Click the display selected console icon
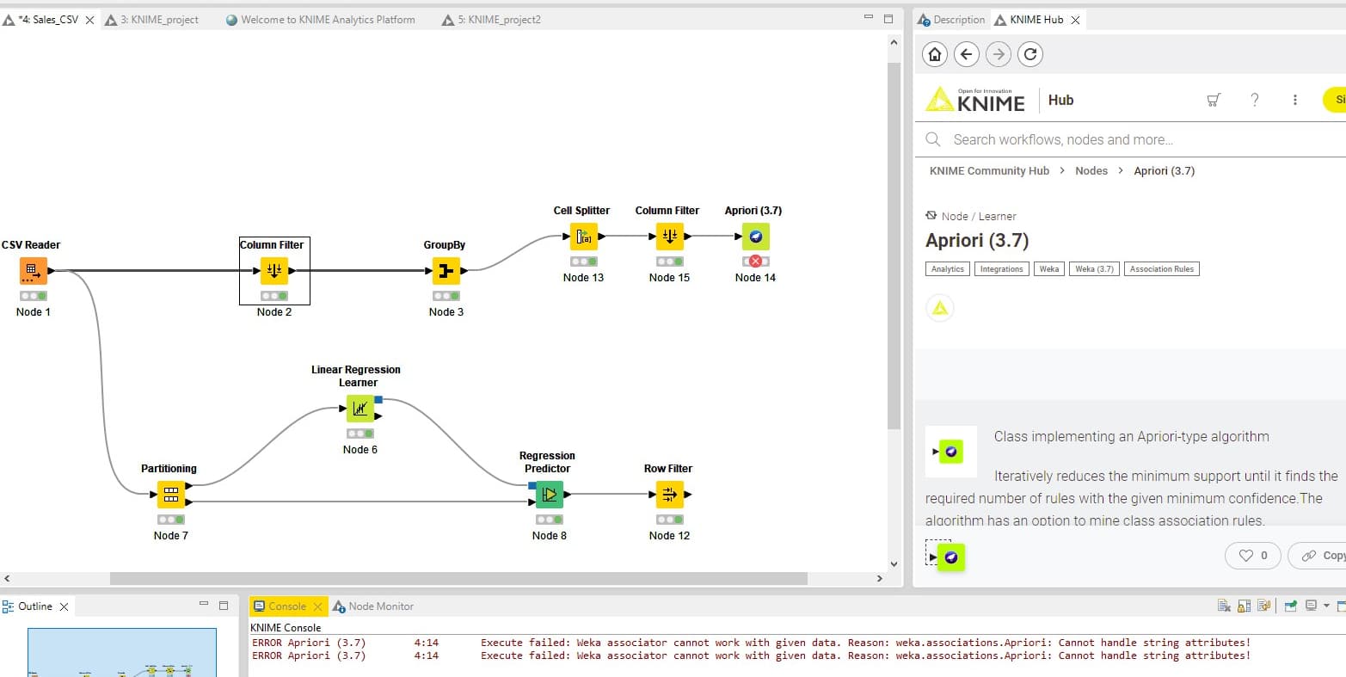Viewport: 1346px width, 677px height. (x=1311, y=606)
